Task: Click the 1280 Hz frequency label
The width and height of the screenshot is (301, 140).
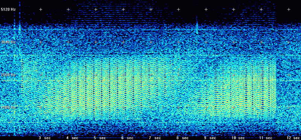Action: pos(8,107)
